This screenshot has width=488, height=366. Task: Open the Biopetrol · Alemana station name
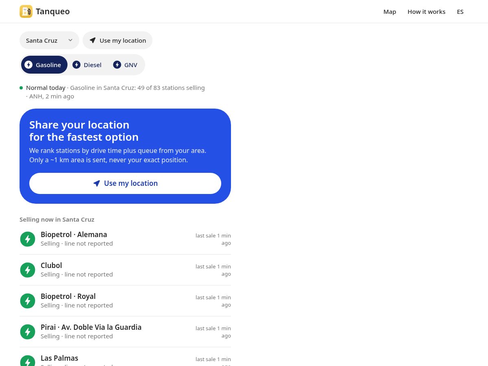click(74, 235)
